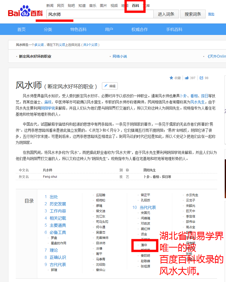Click the 多义词 link

pyautogui.click(x=39, y=45)
